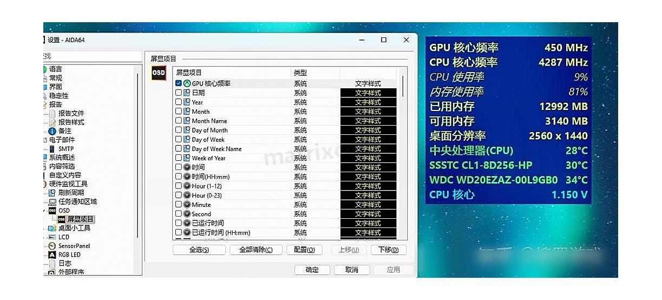Select the 系统概述 tree item
The image size is (662, 300).
62,158
